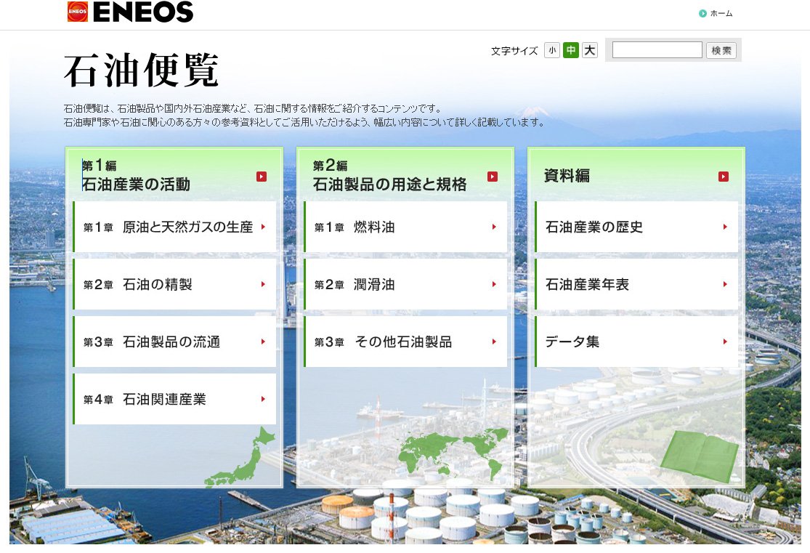Image resolution: width=810 pixels, height=553 pixels.
Task: Click the arrow next to 石油産業年表
Action: click(x=725, y=284)
